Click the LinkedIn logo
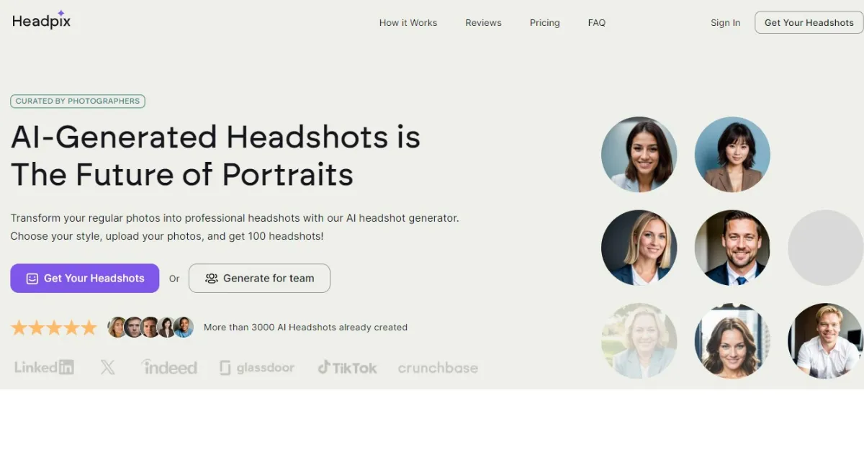 44,367
